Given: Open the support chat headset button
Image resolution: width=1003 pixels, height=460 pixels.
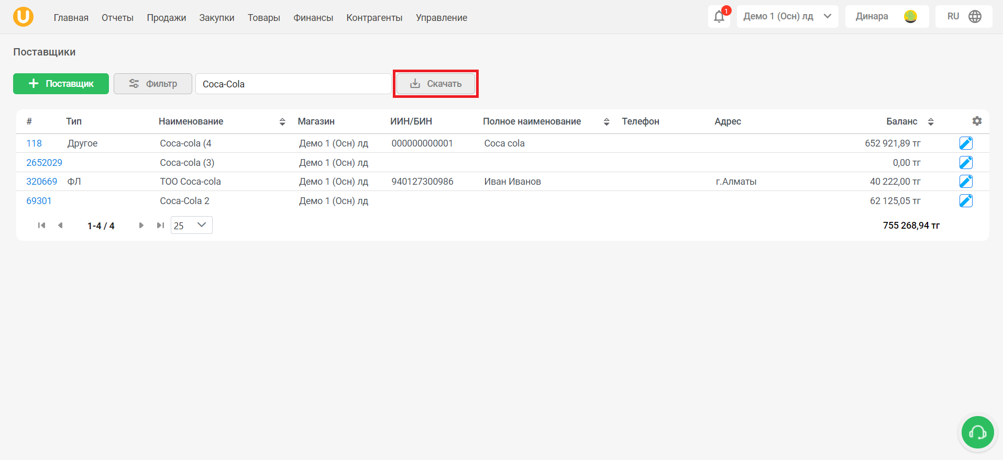Looking at the screenshot, I should (x=977, y=432).
